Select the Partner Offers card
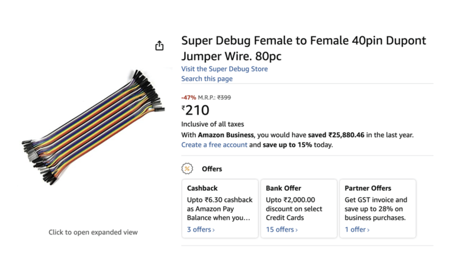The height and width of the screenshot is (254, 453). (x=378, y=209)
